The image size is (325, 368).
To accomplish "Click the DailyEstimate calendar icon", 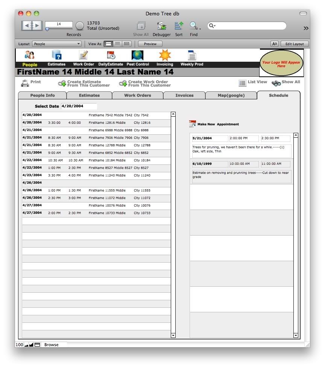I will point(110,55).
